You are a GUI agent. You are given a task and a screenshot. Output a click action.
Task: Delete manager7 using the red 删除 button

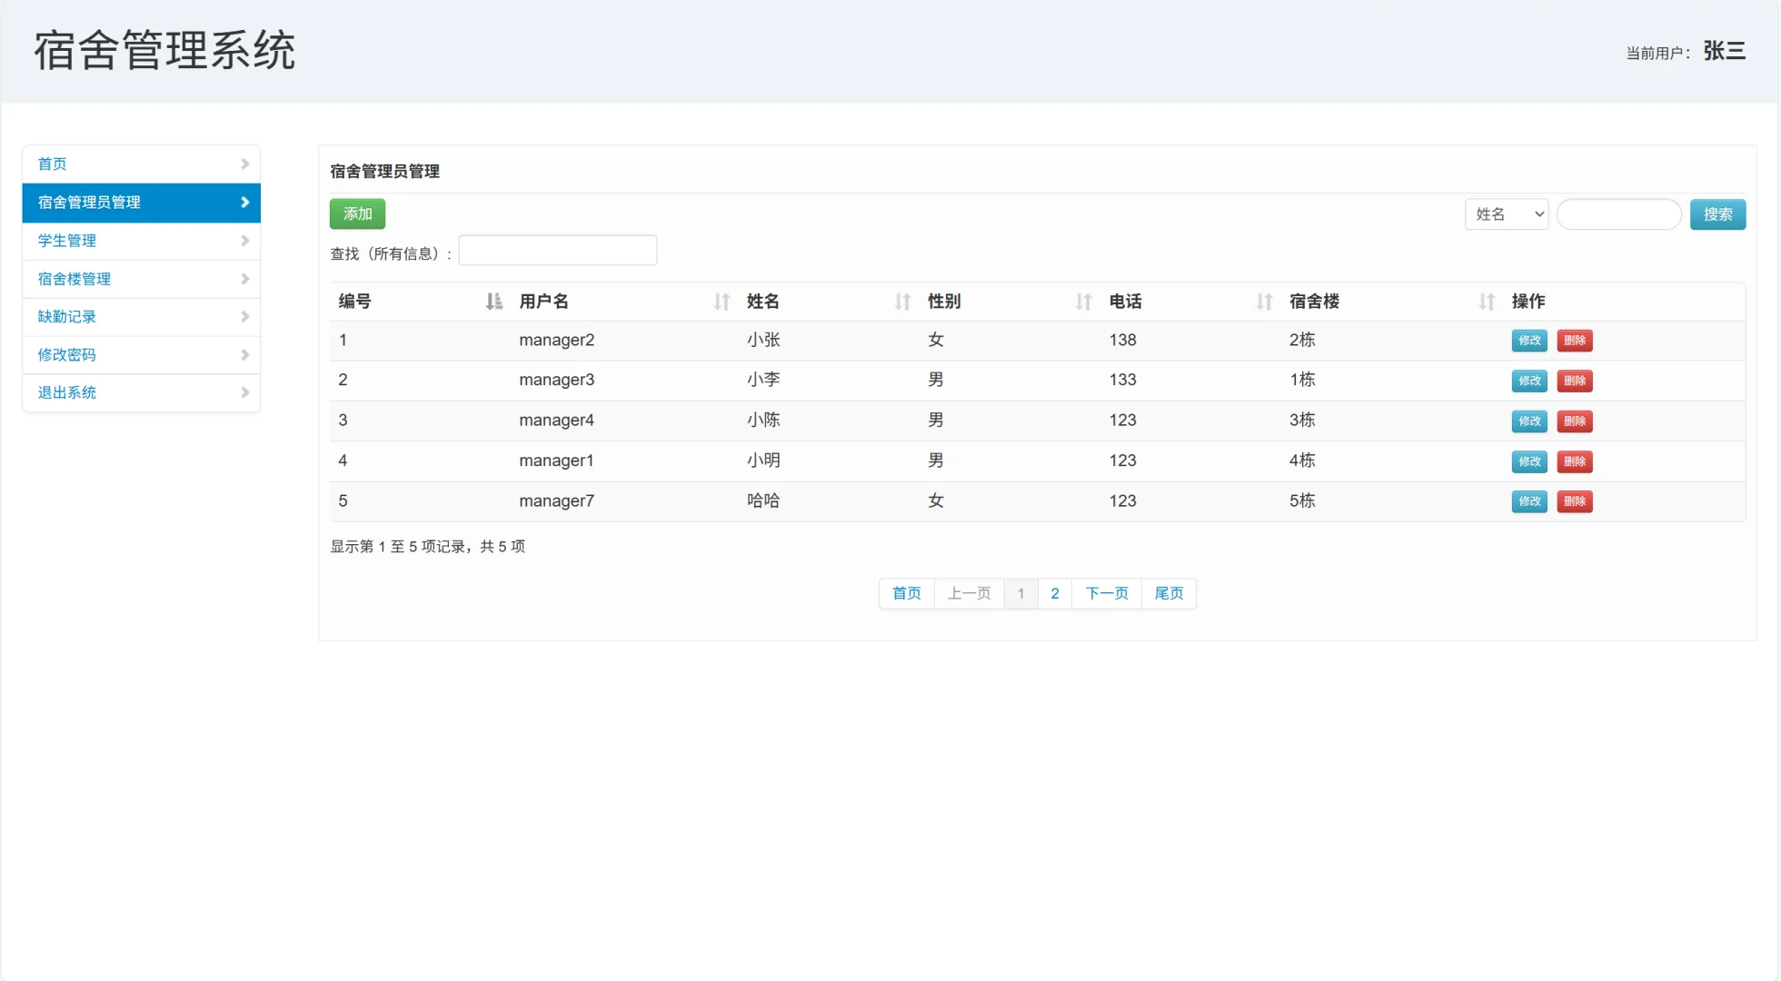pos(1574,501)
